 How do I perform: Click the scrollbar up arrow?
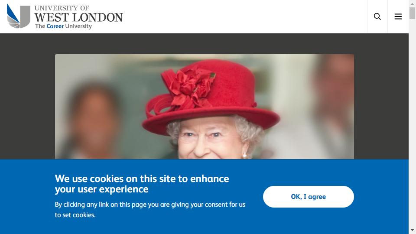coord(412,3)
